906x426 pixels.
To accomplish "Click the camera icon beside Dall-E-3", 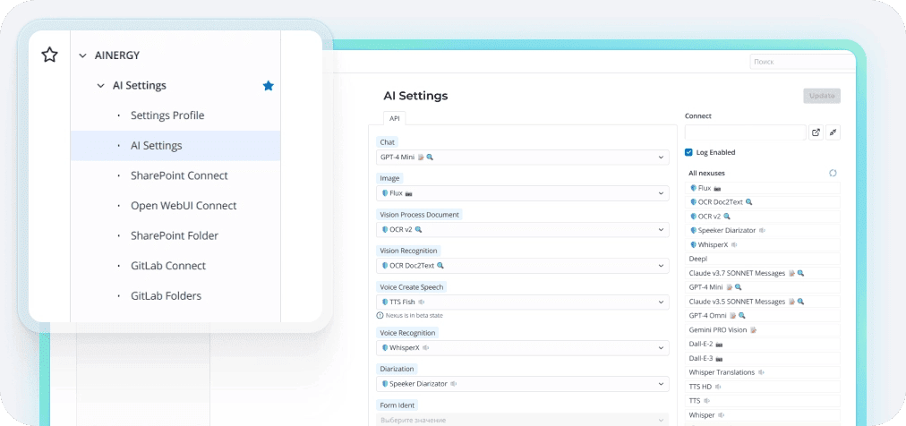I will pos(719,359).
